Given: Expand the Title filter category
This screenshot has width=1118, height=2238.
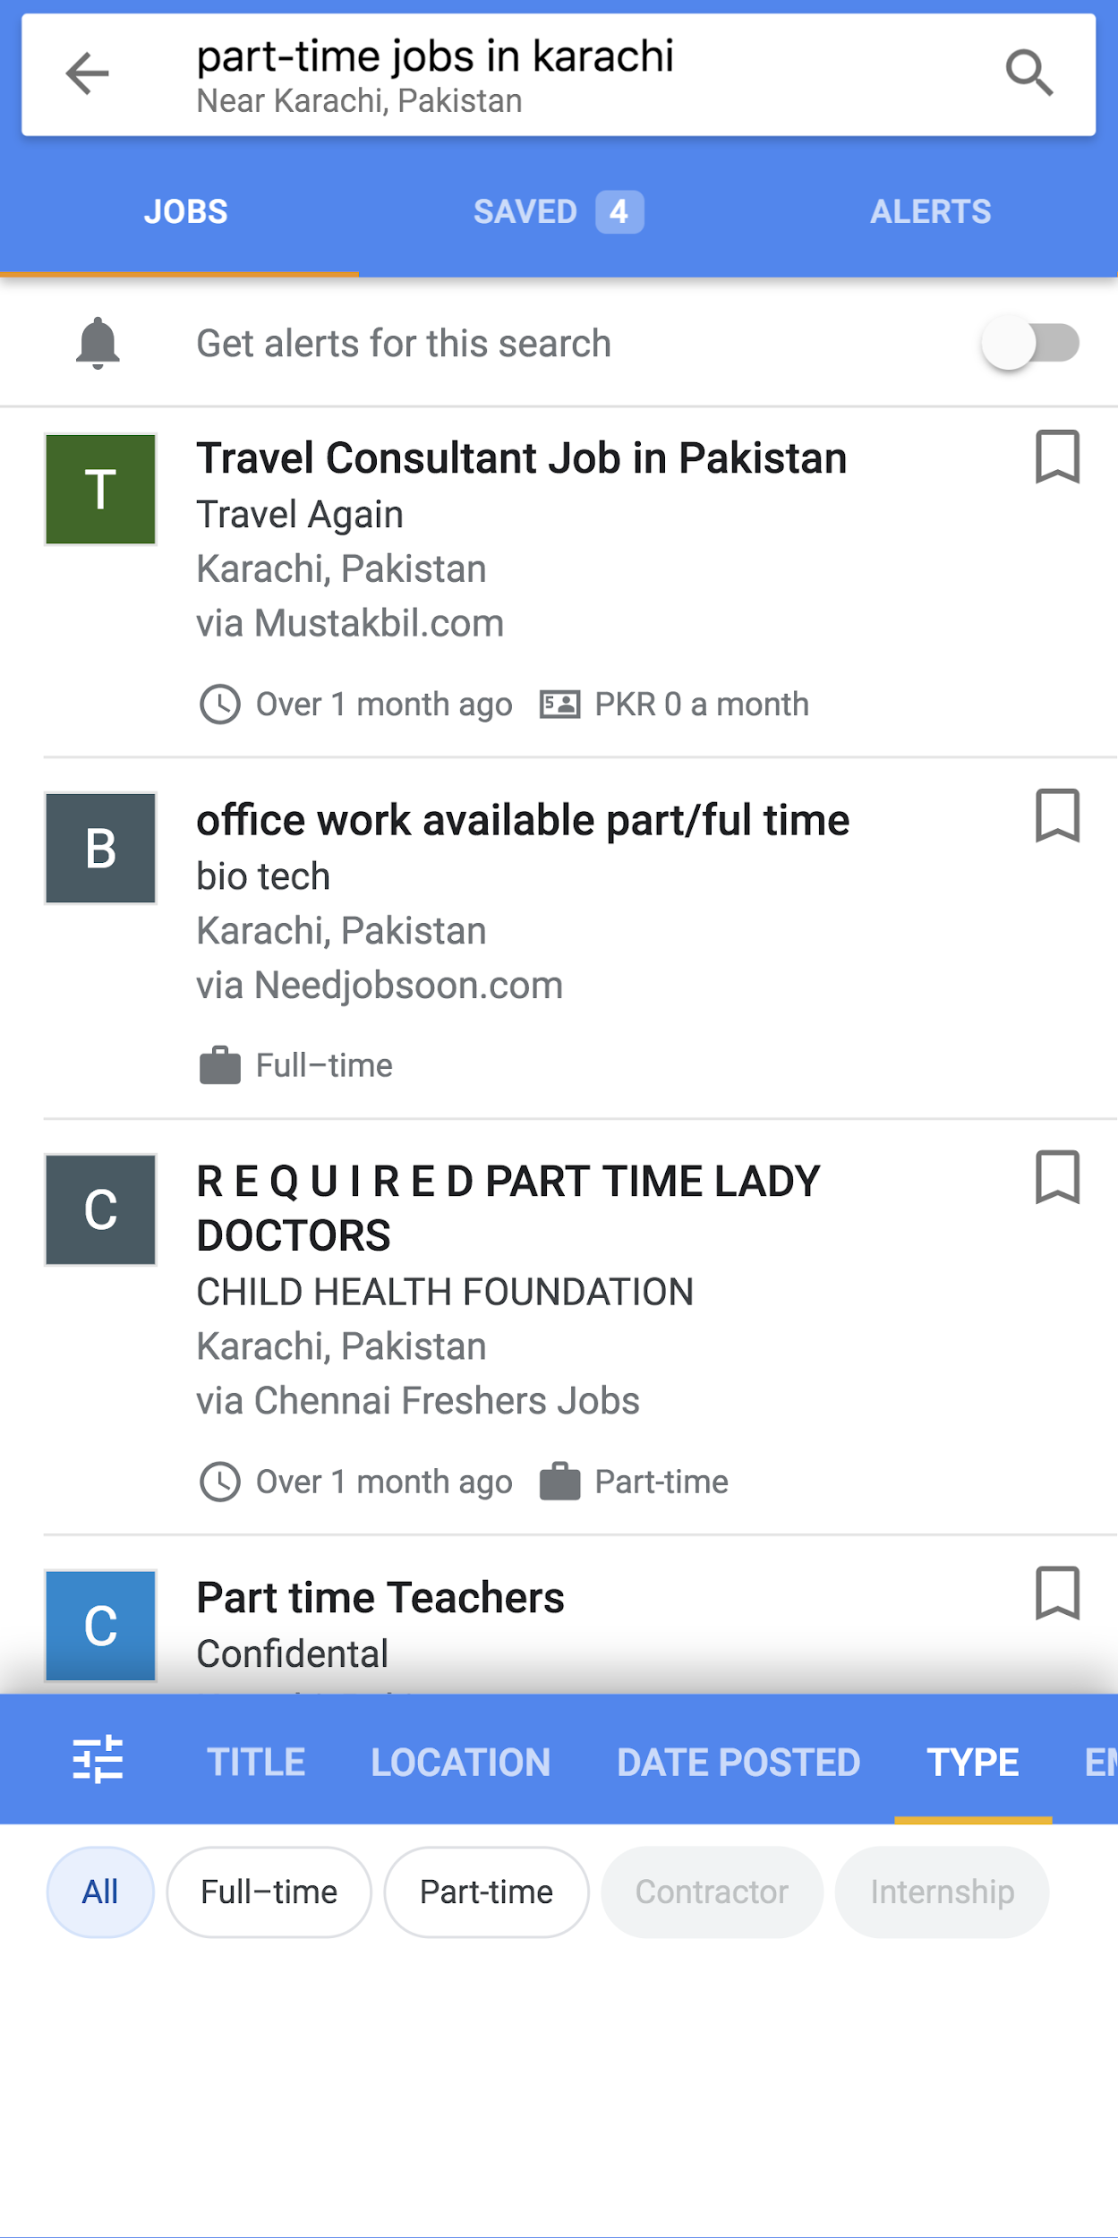Looking at the screenshot, I should pos(256,1762).
